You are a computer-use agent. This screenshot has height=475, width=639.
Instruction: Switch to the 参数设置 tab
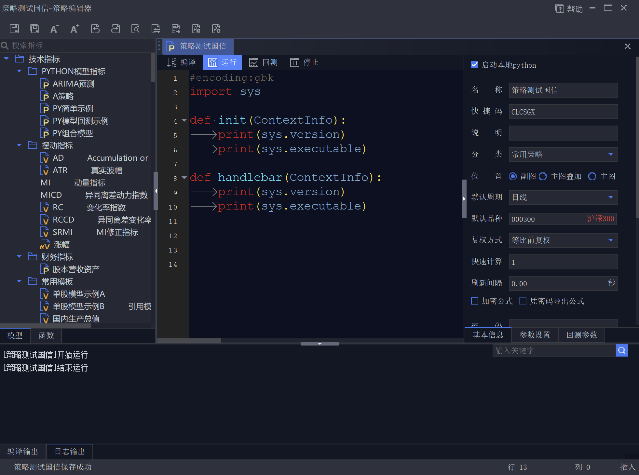click(535, 335)
